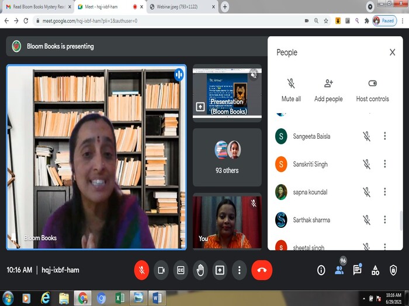Go forward in the browser
Viewport: 409px width, 306px height.
coord(16,21)
